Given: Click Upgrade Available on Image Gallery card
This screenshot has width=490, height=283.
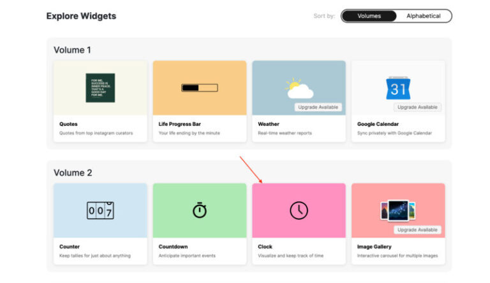Looking at the screenshot, I should (x=417, y=229).
